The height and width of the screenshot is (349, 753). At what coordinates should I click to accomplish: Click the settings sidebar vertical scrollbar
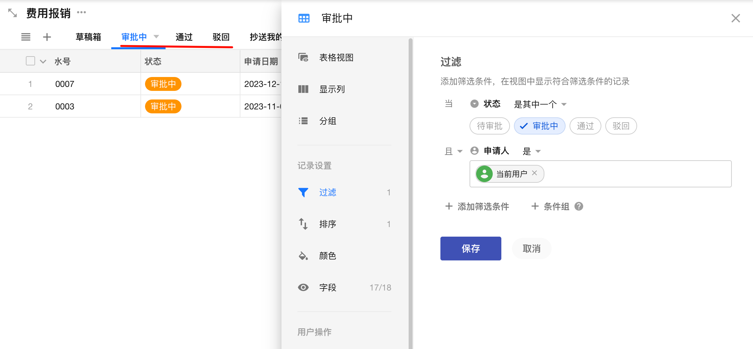[x=411, y=194]
